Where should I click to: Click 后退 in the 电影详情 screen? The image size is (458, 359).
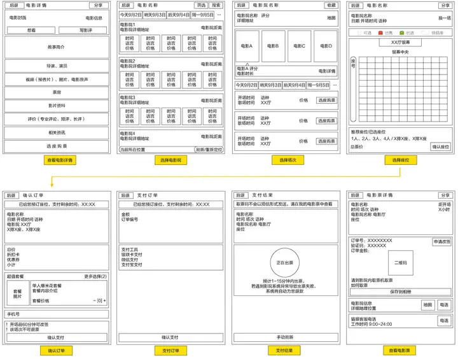click(x=13, y=5)
